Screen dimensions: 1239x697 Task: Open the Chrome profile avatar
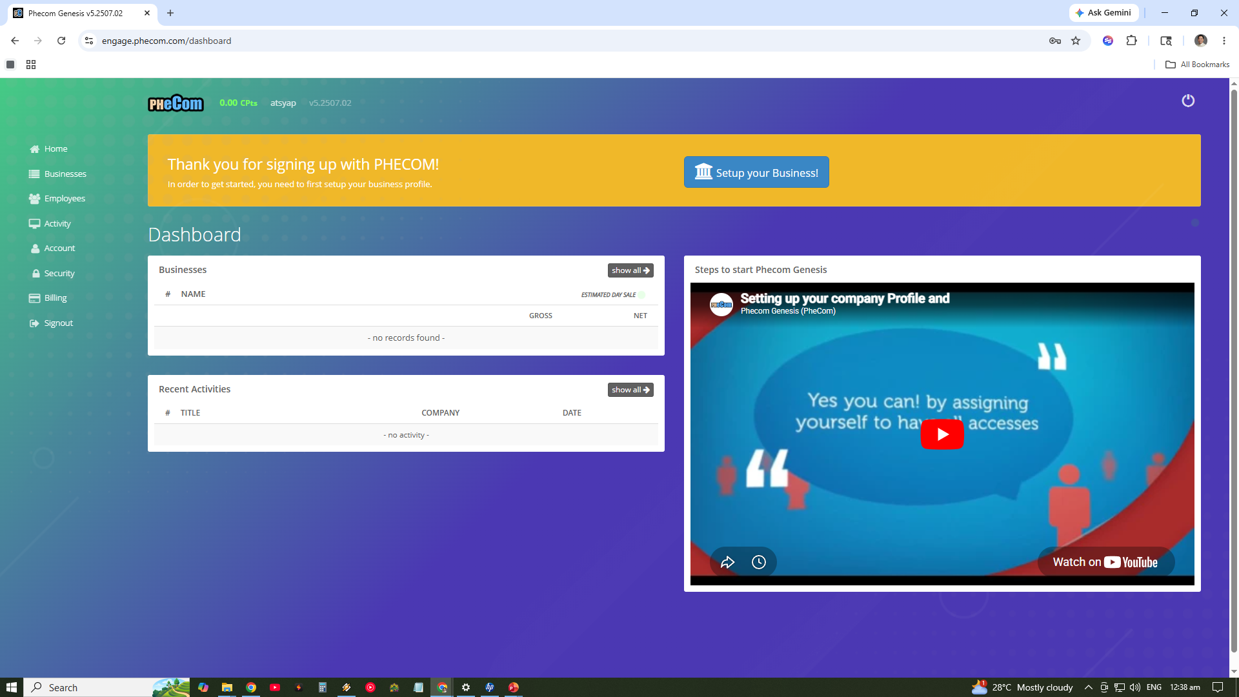coord(1201,41)
